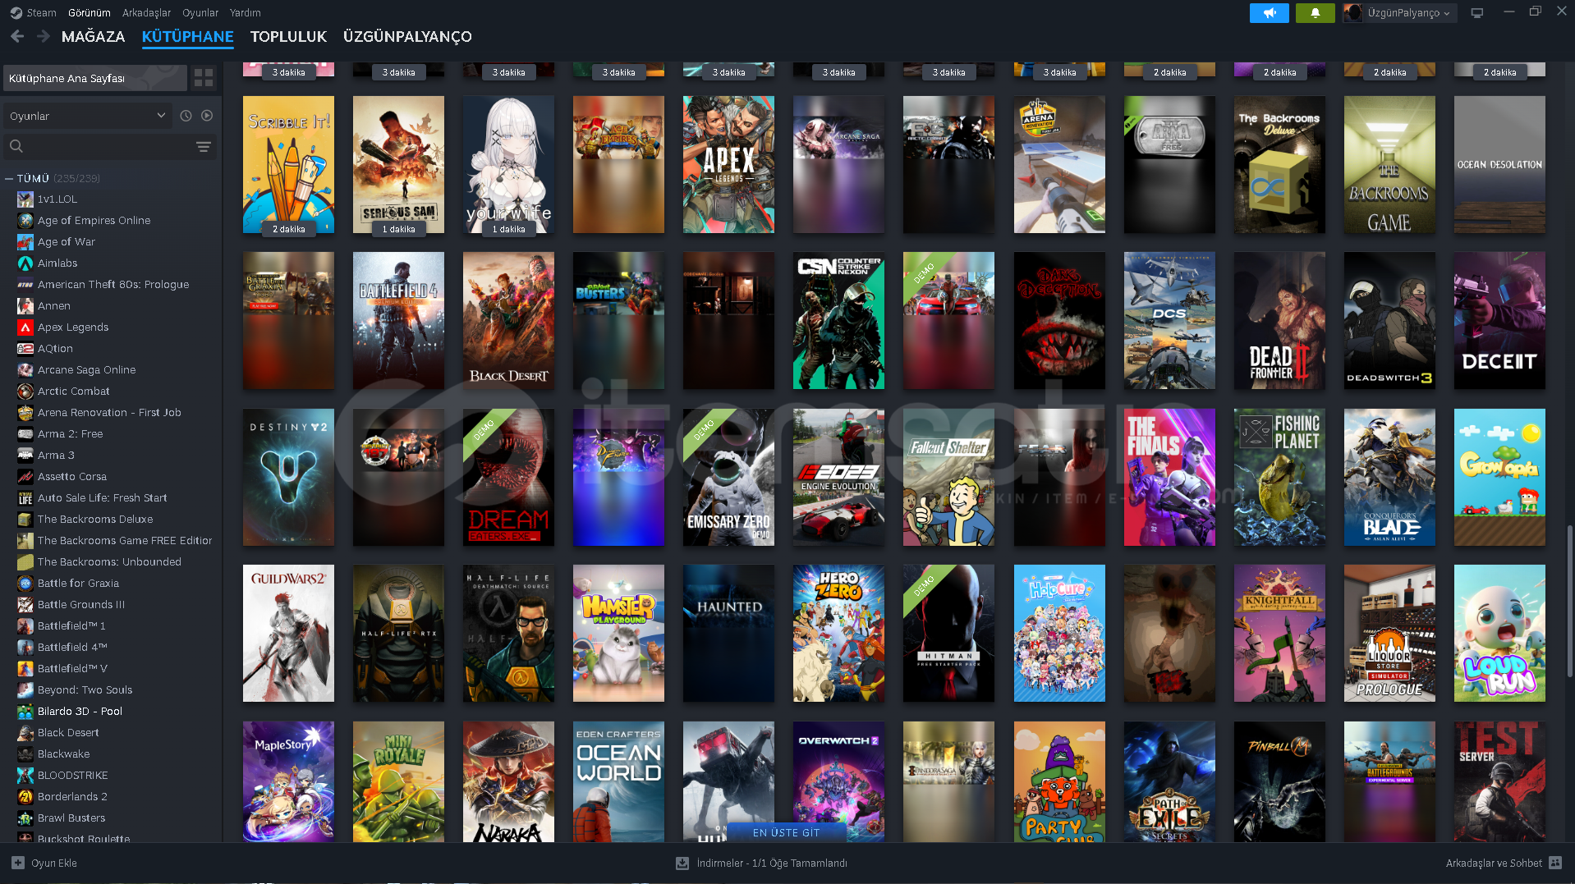Click the BLOODSTRIKE sidebar icon
This screenshot has height=884, width=1575.
tap(25, 776)
